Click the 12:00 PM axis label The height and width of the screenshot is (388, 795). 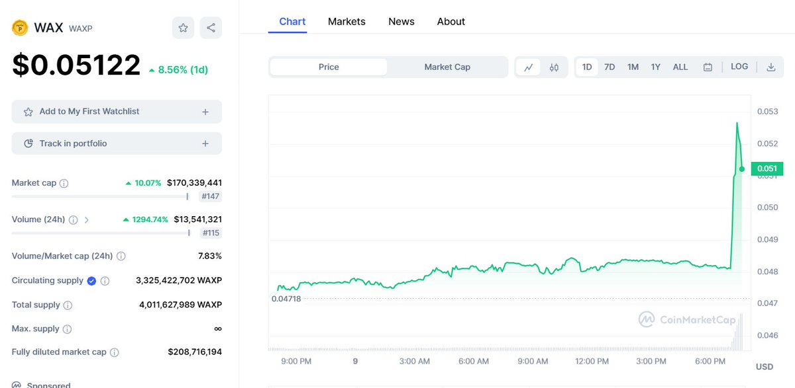(x=592, y=361)
